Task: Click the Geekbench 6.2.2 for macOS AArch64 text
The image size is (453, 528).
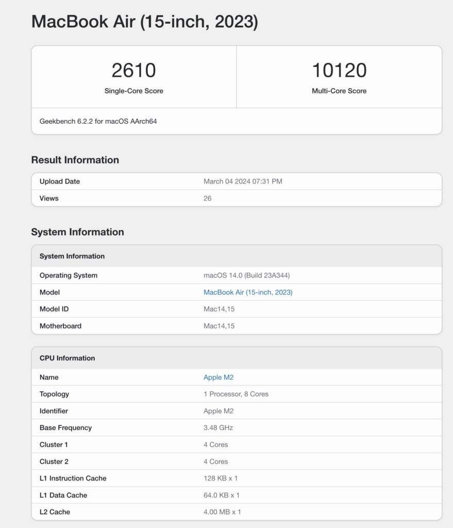Action: tap(98, 121)
